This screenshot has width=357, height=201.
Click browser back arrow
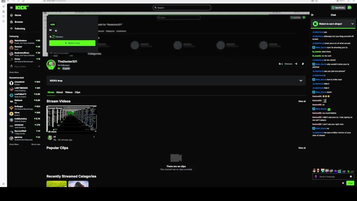tap(8, 1)
